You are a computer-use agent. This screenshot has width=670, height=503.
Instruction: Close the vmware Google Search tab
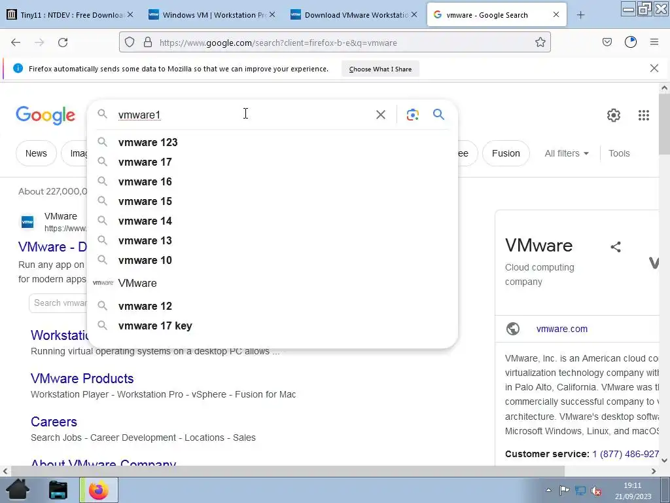pyautogui.click(x=556, y=14)
